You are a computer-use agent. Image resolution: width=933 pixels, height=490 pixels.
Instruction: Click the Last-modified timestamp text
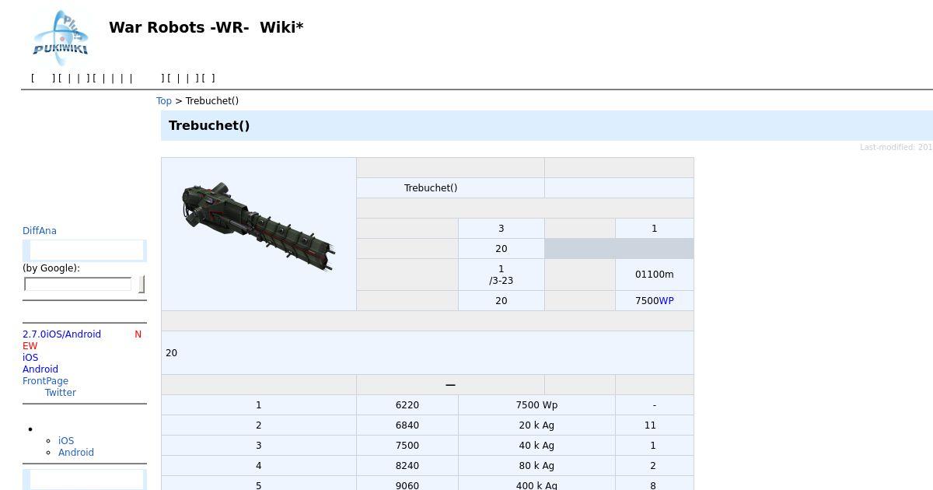pos(896,147)
